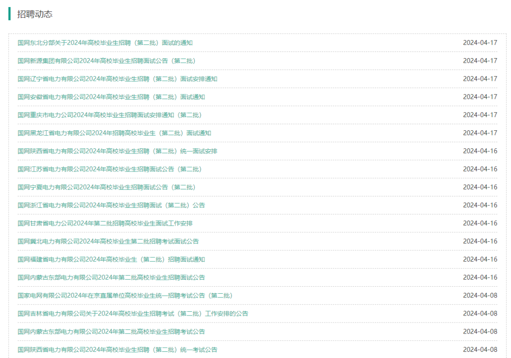
Task: Open 国网东北分部 2024年高校毕业生招聘面试的通知 link
Action: click(105, 43)
